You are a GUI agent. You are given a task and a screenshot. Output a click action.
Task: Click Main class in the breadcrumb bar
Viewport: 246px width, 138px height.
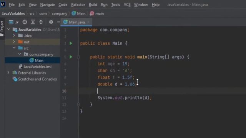click(x=79, y=14)
